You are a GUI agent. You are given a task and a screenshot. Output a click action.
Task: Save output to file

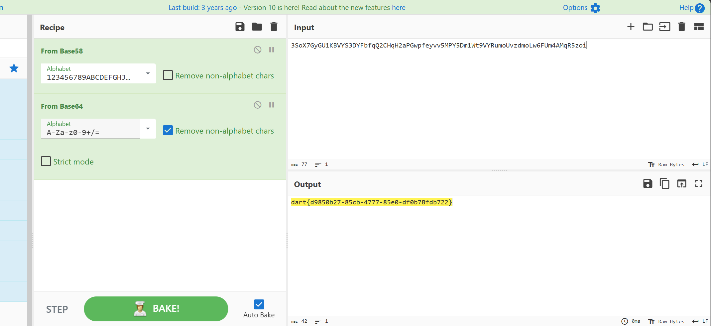(x=648, y=184)
